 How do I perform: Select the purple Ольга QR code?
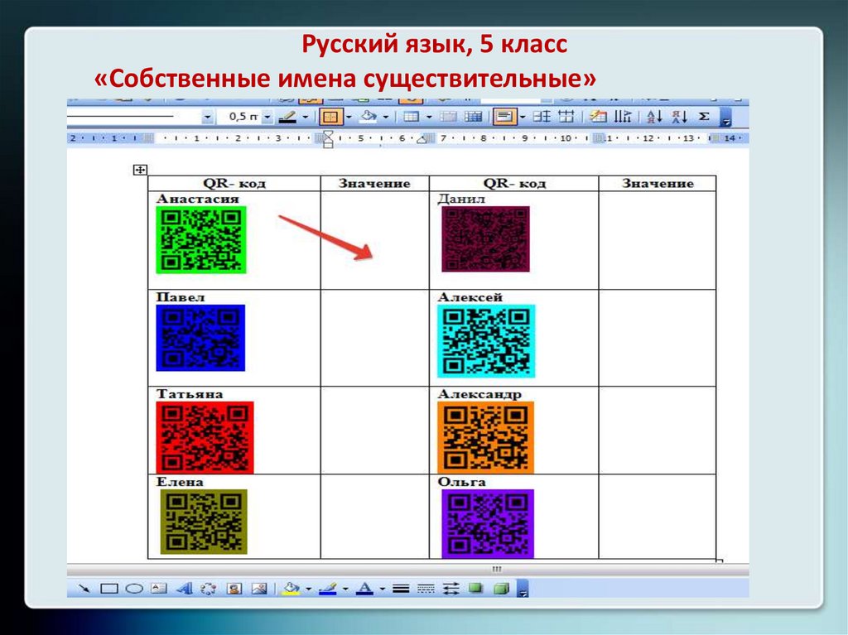click(x=488, y=523)
